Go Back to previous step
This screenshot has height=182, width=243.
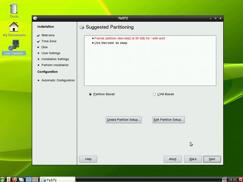coord(193,159)
